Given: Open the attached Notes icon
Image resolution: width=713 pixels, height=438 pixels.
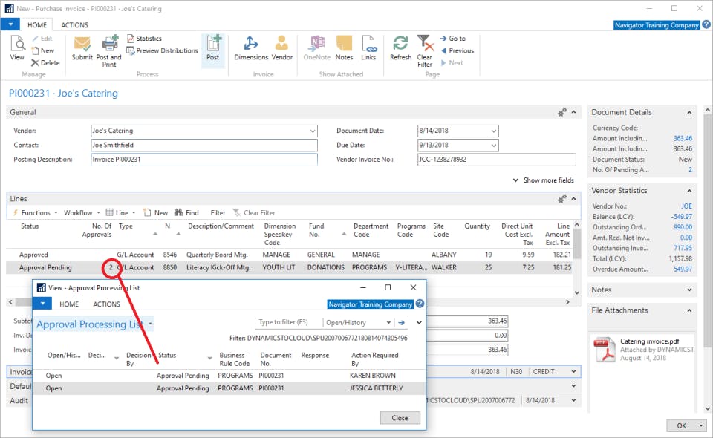Looking at the screenshot, I should (x=344, y=45).
